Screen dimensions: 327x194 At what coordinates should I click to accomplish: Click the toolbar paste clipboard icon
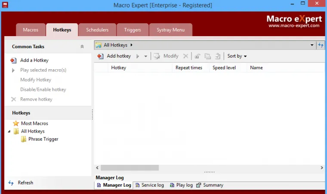click(x=218, y=56)
